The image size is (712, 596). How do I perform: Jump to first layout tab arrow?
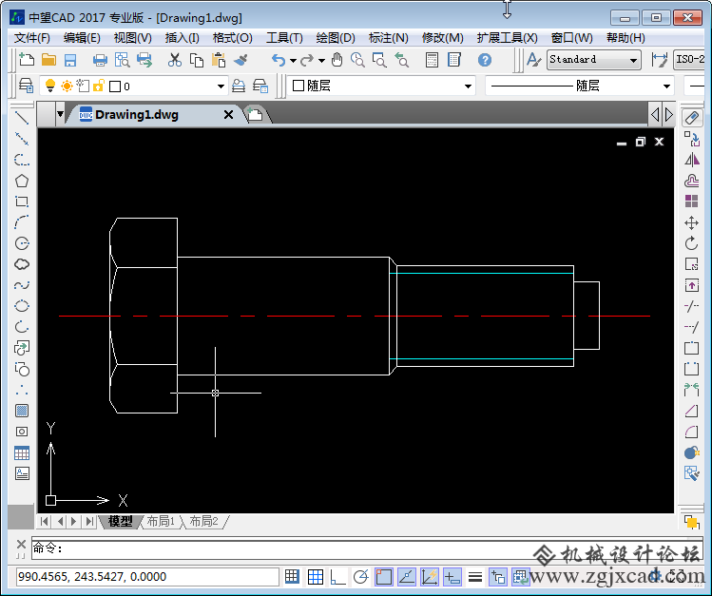pyautogui.click(x=44, y=521)
